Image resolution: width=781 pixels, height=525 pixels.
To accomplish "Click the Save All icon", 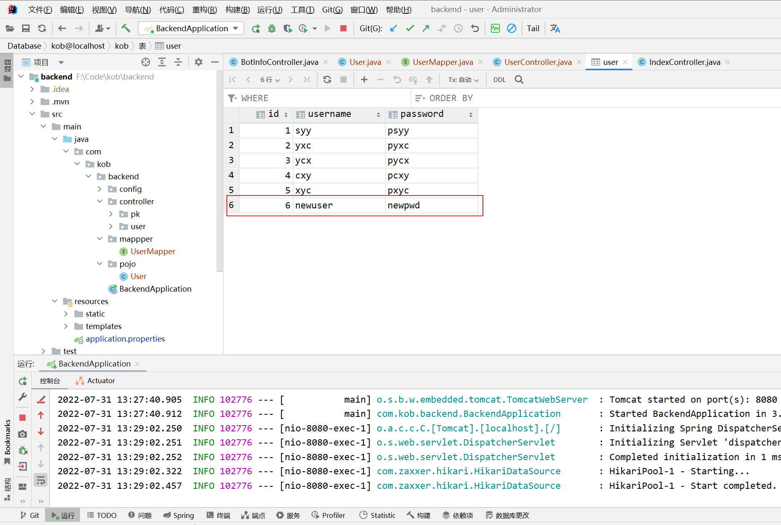I will (x=26, y=28).
